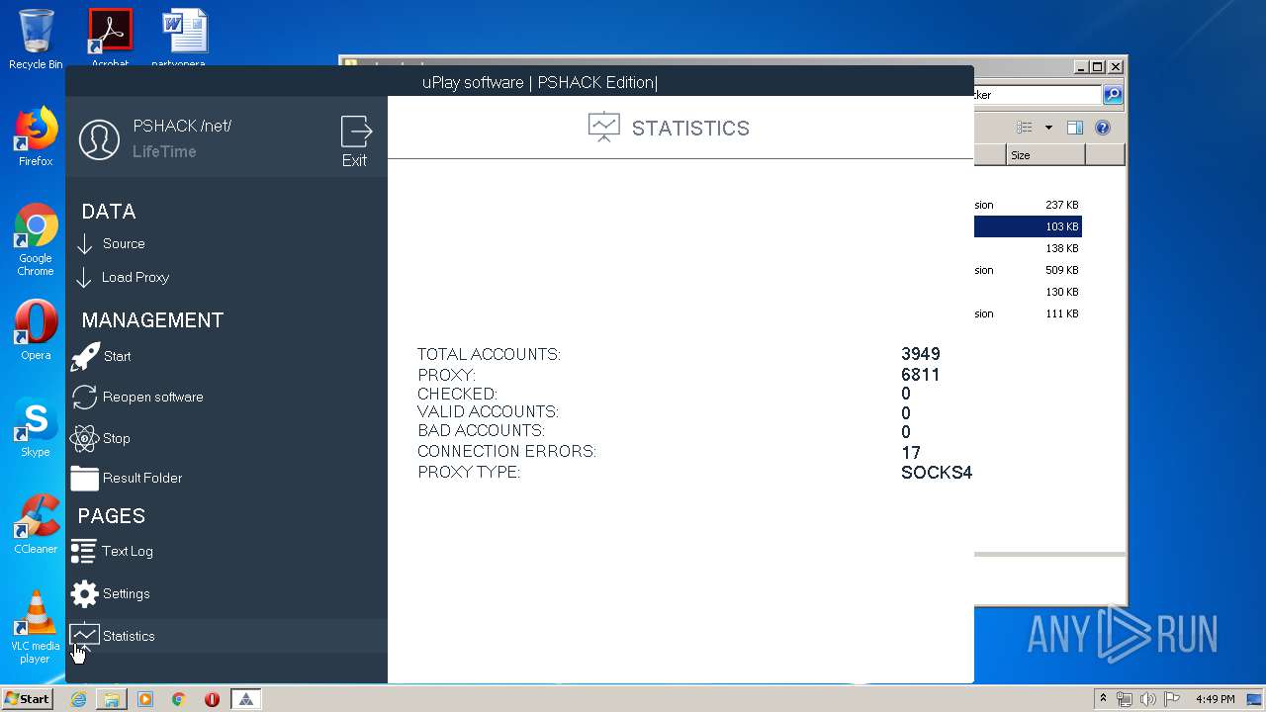The width and height of the screenshot is (1266, 712).
Task: Click the Settings gear icon
Action: [x=85, y=593]
